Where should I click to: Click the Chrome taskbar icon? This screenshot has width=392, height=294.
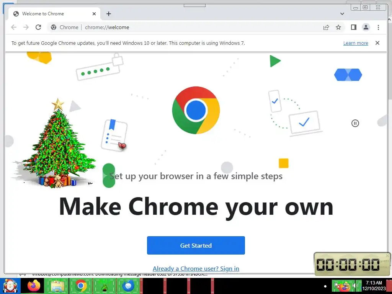[80, 286]
